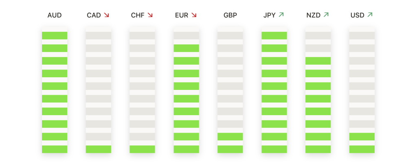The height and width of the screenshot is (168, 417).
Task: Click the red down arrow beside CAD
Action: pyautogui.click(x=107, y=15)
